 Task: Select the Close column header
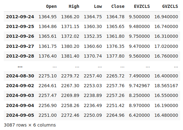[x=118, y=6]
